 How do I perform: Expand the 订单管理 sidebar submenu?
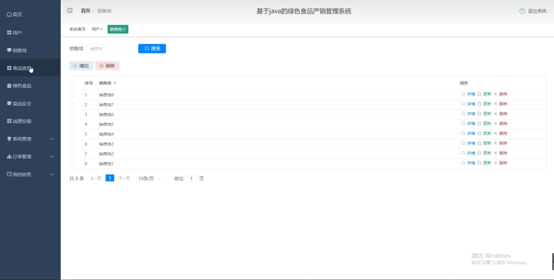[30, 156]
